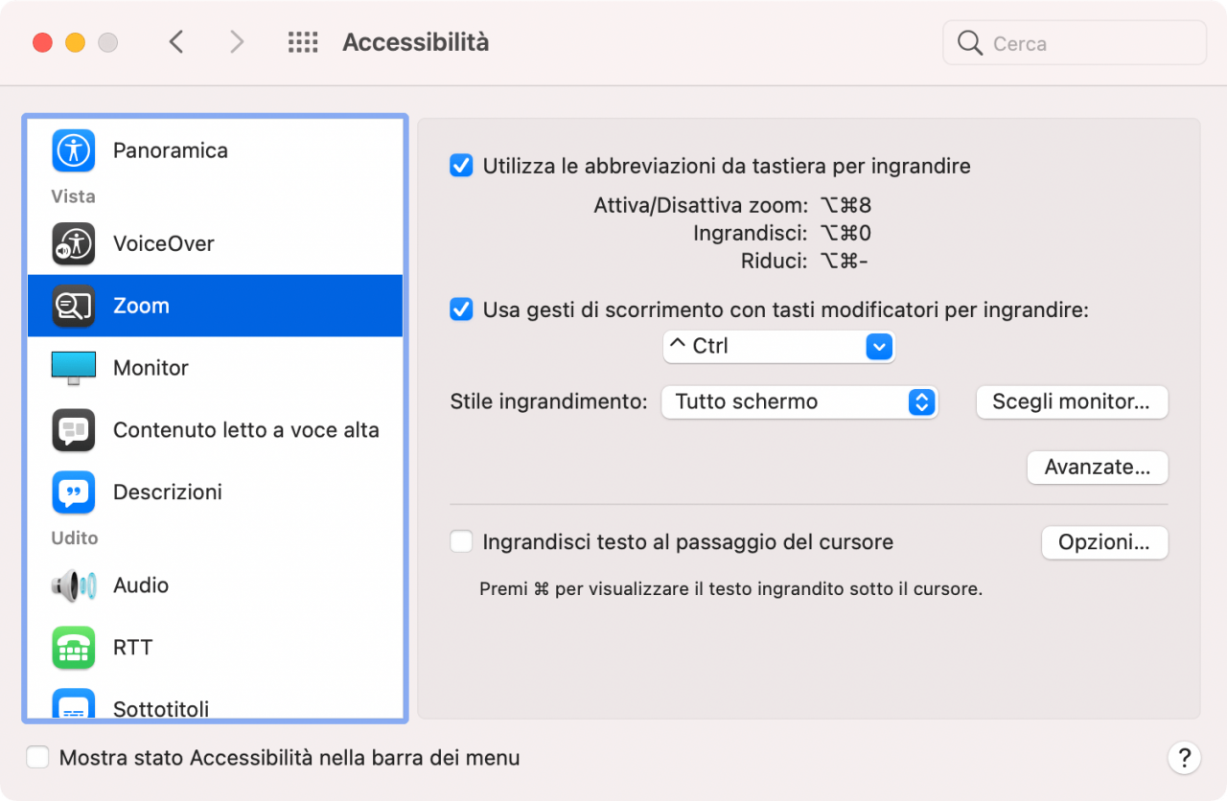Expand the Tutto schermo zoom style dropdown
The width and height of the screenshot is (1227, 801).
pos(799,401)
